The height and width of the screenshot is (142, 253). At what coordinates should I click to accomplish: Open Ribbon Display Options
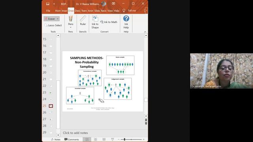[113, 4]
